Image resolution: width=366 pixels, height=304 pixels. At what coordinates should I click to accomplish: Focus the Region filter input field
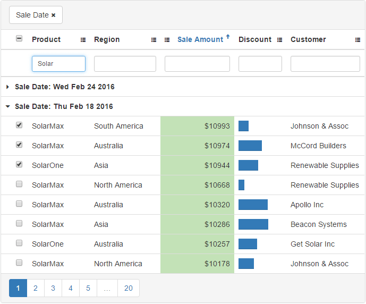click(x=125, y=64)
